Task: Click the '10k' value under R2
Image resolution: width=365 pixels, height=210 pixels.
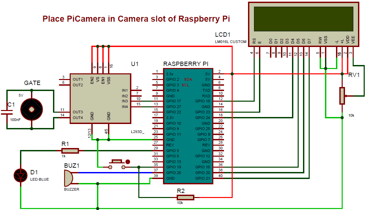Action: tap(180, 203)
